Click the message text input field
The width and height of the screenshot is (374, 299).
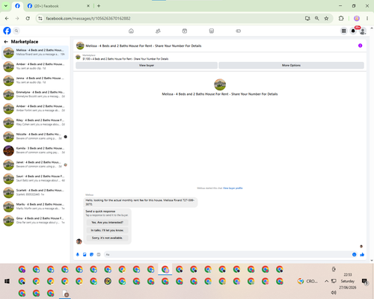pyautogui.click(x=228, y=254)
